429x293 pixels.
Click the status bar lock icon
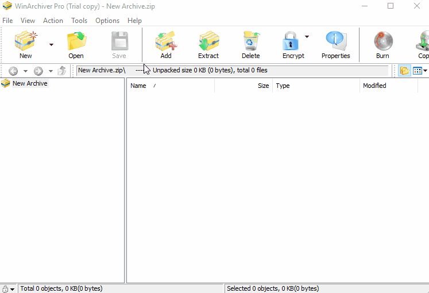click(5, 288)
